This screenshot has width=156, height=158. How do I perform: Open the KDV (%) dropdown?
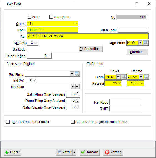point(35,43)
